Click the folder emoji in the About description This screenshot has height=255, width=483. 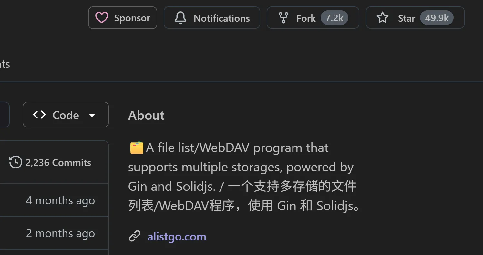[137, 148]
